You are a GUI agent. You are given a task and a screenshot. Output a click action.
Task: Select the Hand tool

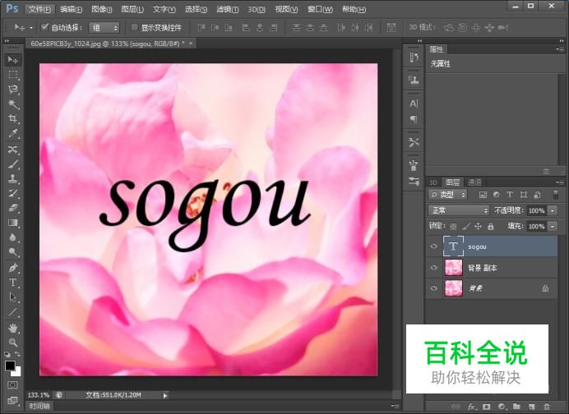[x=13, y=328]
